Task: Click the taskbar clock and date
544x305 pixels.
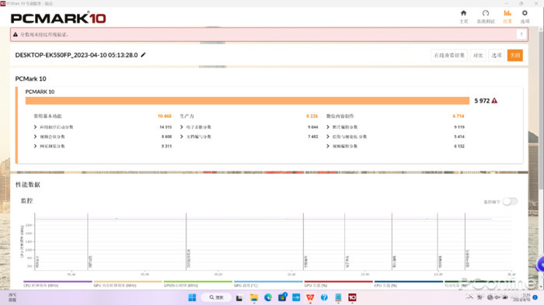Action: pos(521,297)
